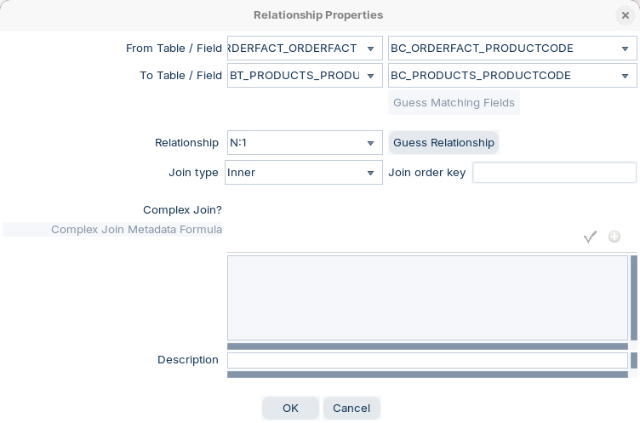This screenshot has width=640, height=423.
Task: Click the formula area's horizontal scrollbar
Action: [427, 346]
